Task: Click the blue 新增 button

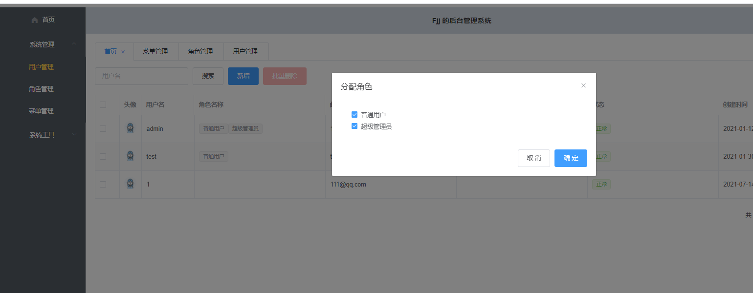Action: 243,76
